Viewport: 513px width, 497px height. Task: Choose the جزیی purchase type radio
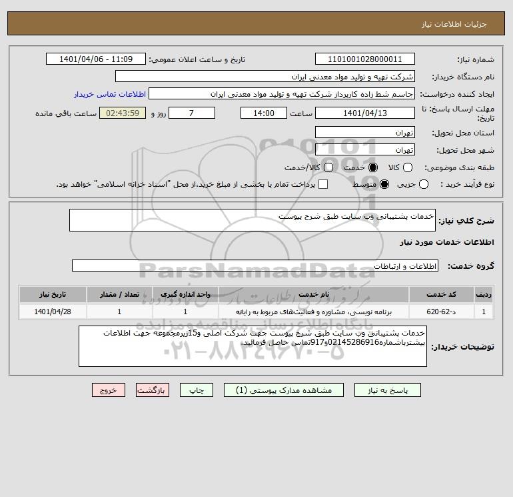click(423, 184)
